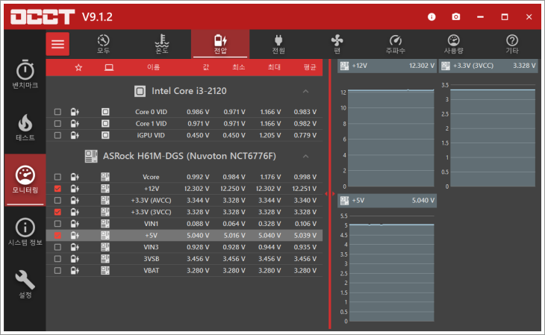Enable the Vcore checkbox
This screenshot has width=545, height=335.
[57, 177]
